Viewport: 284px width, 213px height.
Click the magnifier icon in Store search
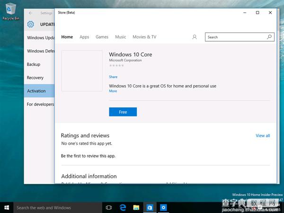click(x=269, y=37)
